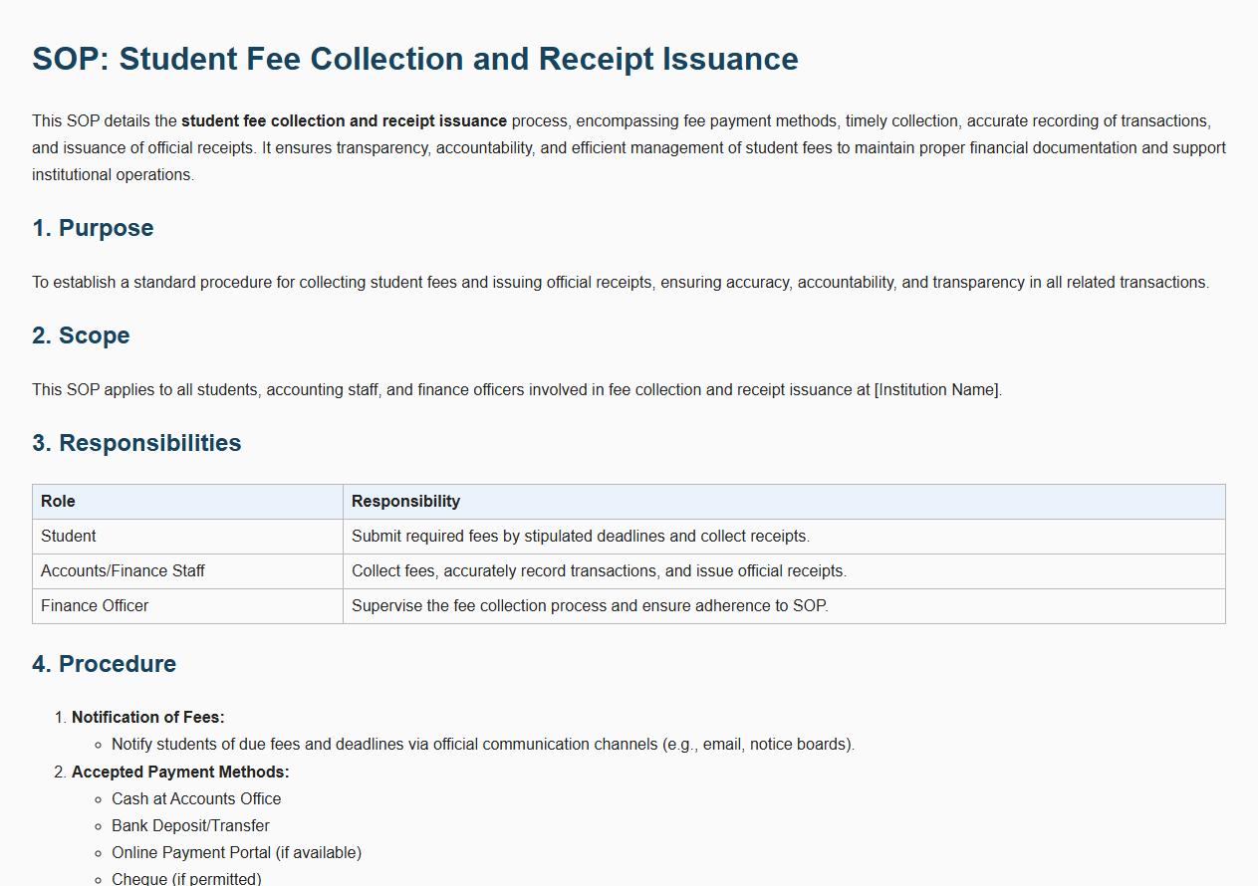Click the main SOP document title heading

coord(414,59)
